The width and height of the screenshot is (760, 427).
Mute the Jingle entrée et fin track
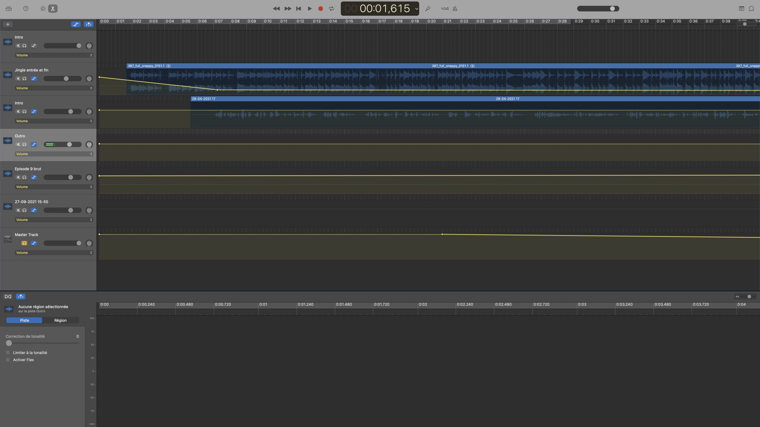click(18, 79)
